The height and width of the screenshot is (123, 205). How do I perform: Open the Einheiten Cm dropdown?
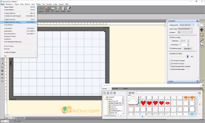pyautogui.click(x=185, y=32)
